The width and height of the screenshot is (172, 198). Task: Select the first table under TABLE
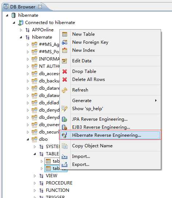point(52,161)
